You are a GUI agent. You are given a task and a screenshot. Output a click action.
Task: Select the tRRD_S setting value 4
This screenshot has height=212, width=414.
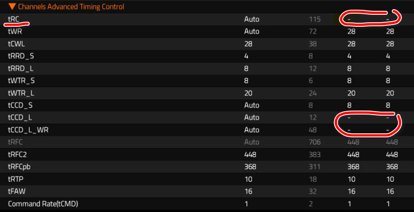(246, 56)
